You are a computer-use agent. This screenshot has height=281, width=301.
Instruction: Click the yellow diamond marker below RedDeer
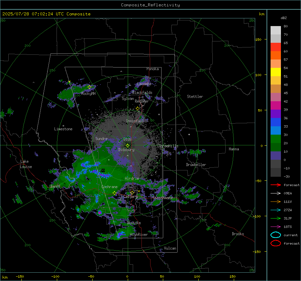point(137,109)
